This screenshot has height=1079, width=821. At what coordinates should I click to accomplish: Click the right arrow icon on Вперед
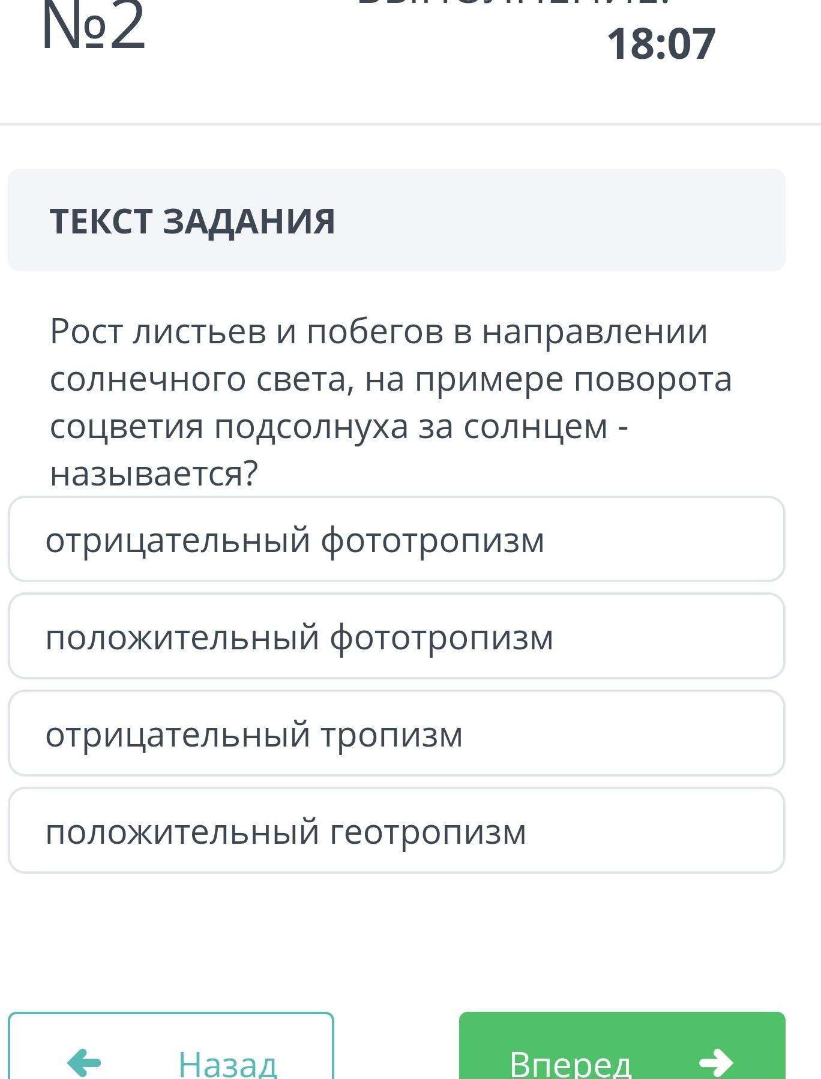coord(716,1063)
